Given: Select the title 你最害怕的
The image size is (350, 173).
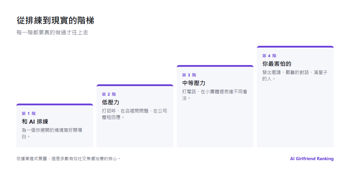Looking at the screenshot, I should point(277,64).
